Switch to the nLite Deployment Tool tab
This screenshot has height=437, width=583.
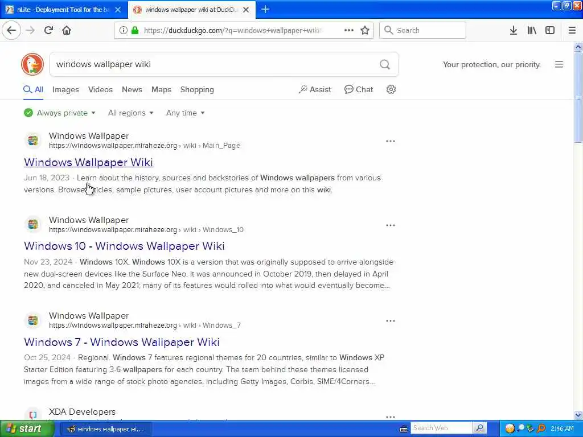coord(63,10)
